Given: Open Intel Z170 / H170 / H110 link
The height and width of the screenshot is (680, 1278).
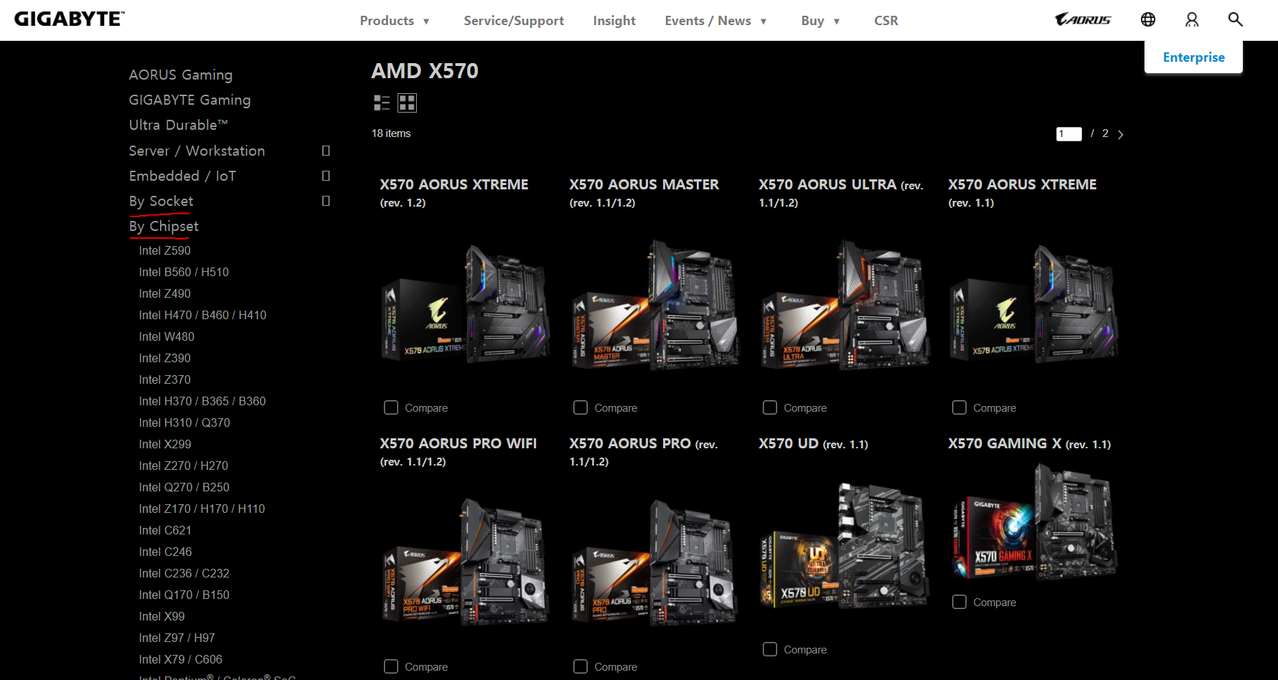Looking at the screenshot, I should click(x=202, y=509).
